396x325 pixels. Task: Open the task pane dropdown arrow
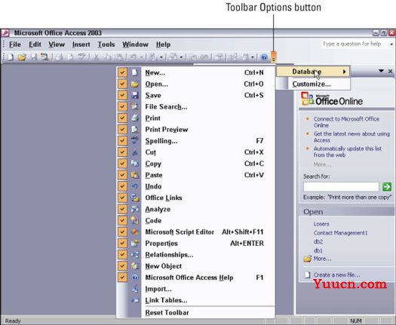click(x=381, y=71)
